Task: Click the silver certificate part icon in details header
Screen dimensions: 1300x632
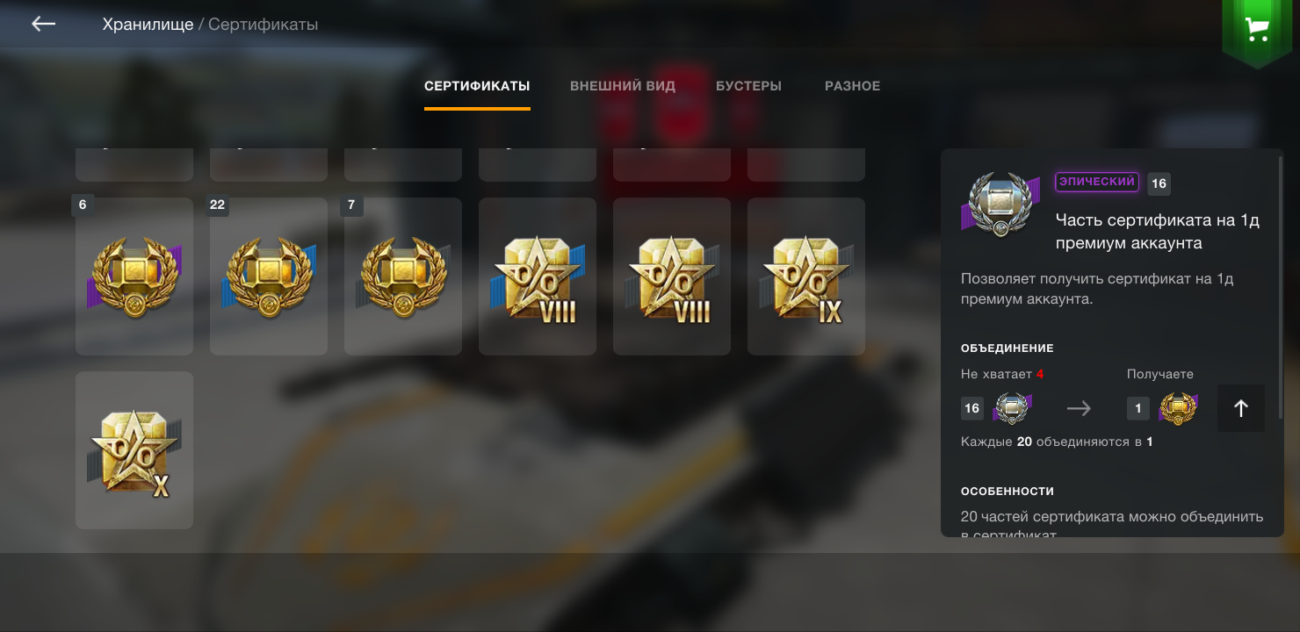Action: (1000, 205)
